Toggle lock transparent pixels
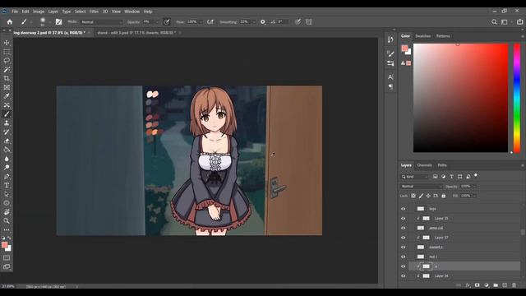526x296 pixels. click(413, 196)
